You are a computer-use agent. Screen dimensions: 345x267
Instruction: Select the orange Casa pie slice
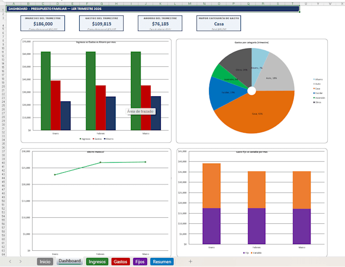coord(255,112)
